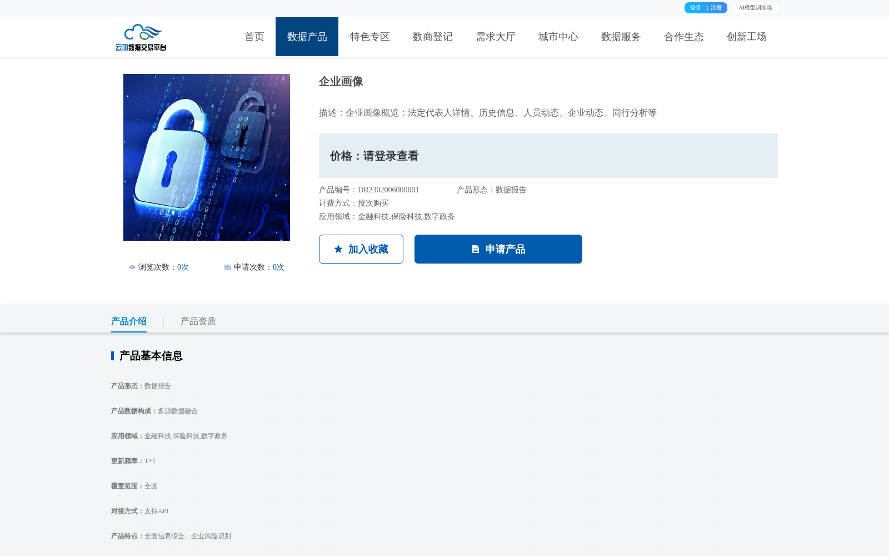This screenshot has width=889, height=556.
Task: Click the 对接方式：支持API row
Action: (x=140, y=511)
